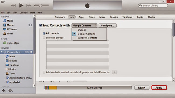Image resolution: width=175 pixels, height=98 pixels.
Task: Click the volume slider knob
Action: coord(40,5)
